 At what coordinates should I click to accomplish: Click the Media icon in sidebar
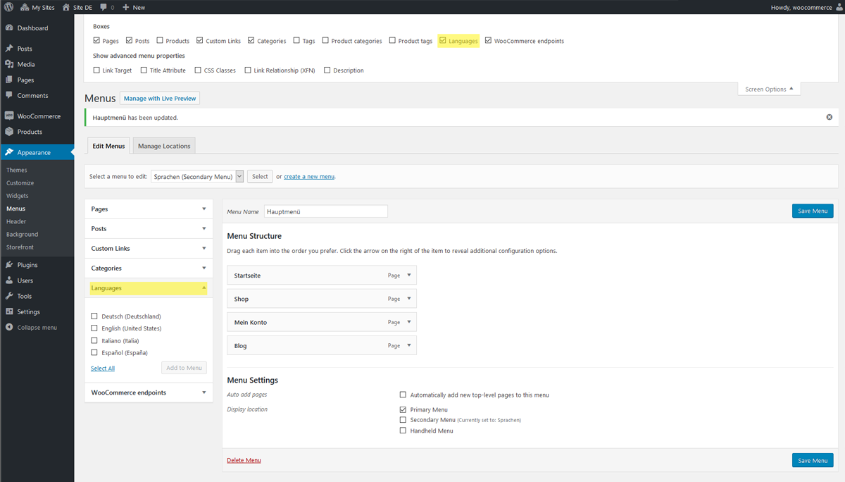[x=9, y=64]
